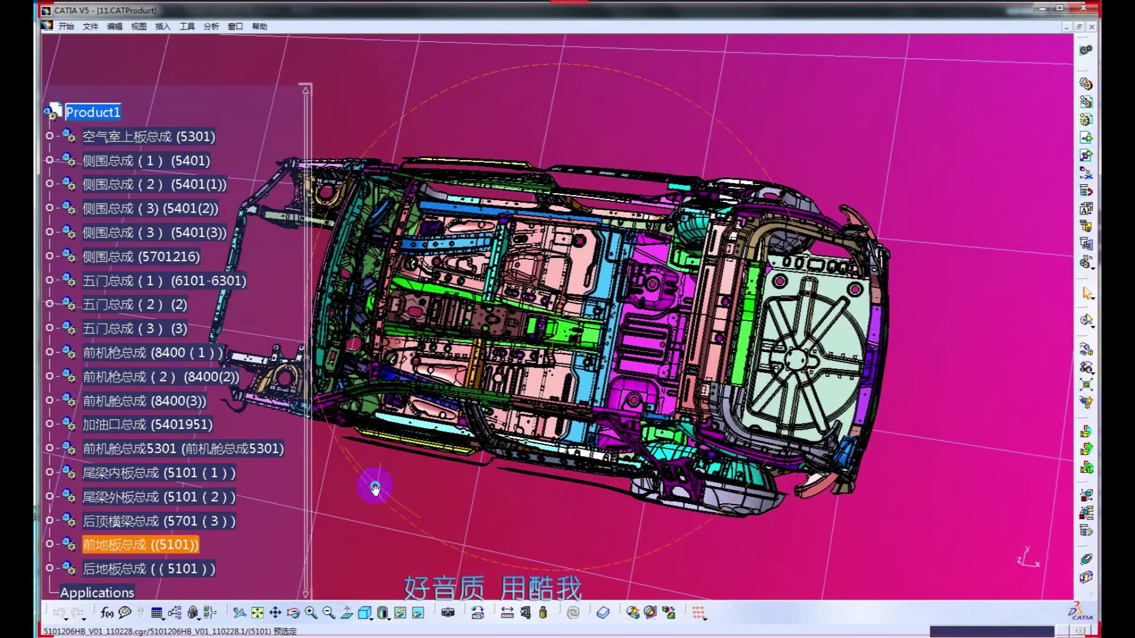Select the Rotate view tool

point(293,613)
